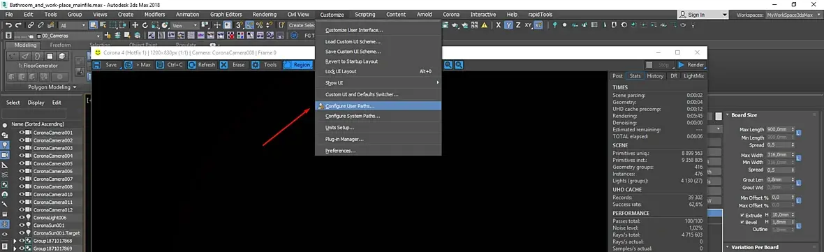Toggle visibility eye of CoronaSun001
The image size is (824, 252).
click(22, 225)
